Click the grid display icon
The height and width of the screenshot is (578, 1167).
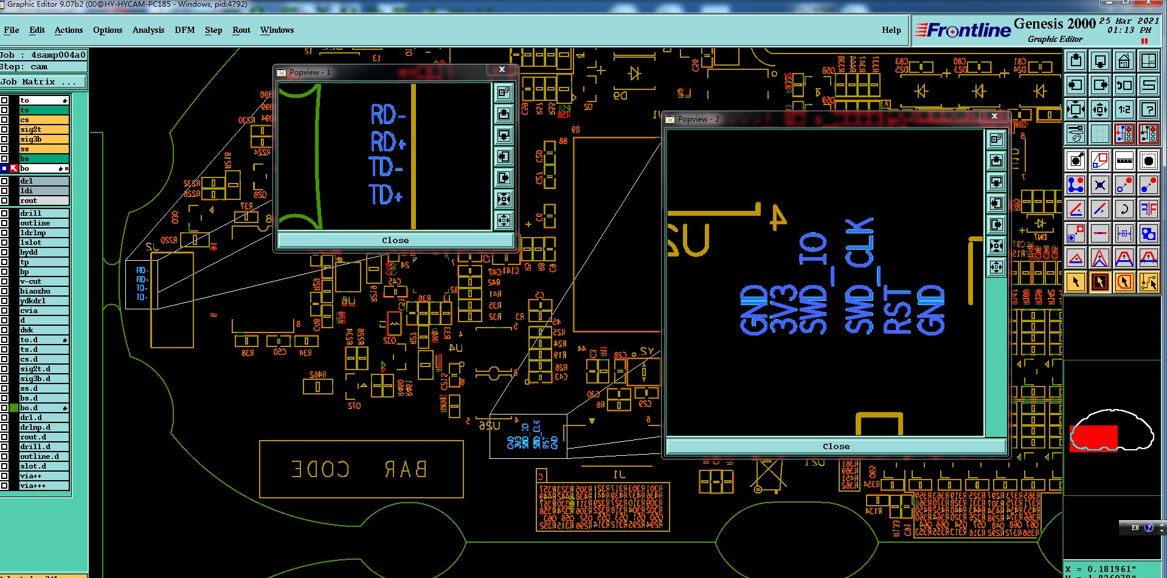pyautogui.click(x=1099, y=133)
